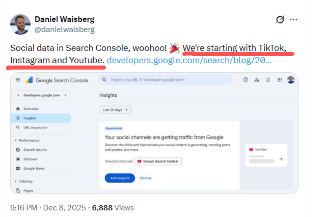Image resolution: width=313 pixels, height=217 pixels.
Task: Click the notifications bell icon
Action: coord(268,80)
